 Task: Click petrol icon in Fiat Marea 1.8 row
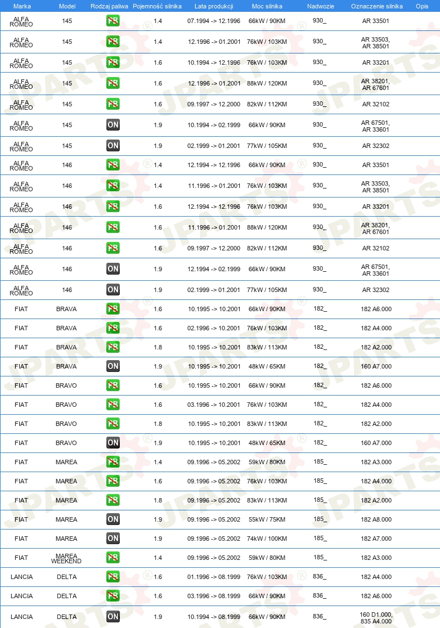(x=113, y=500)
